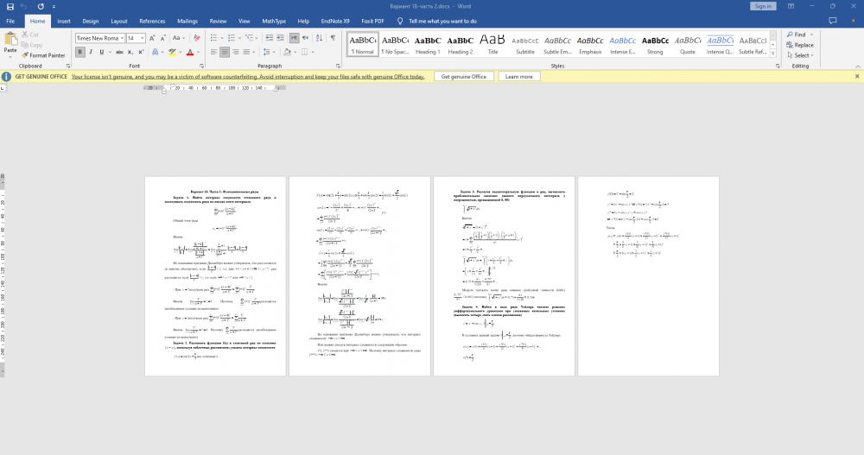
Task: Click the Redo icon in quick access toolbar
Action: click(41, 7)
